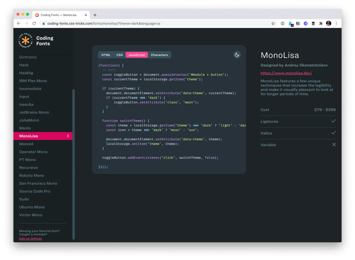This screenshot has height=260, width=355.
Task: Click the Edit on GitHub link
Action: click(x=30, y=238)
